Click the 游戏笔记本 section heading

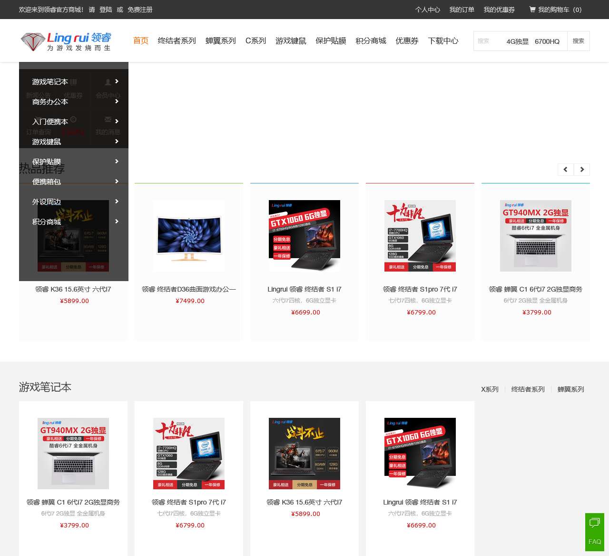pyautogui.click(x=45, y=387)
